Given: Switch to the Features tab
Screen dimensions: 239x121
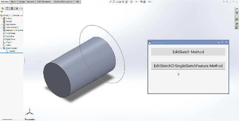Looking at the screenshot, I should (5, 2).
